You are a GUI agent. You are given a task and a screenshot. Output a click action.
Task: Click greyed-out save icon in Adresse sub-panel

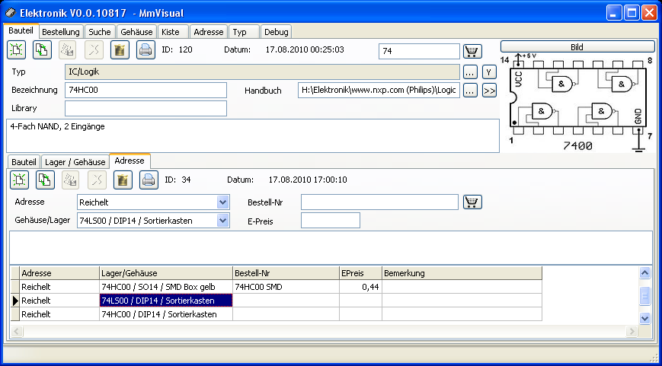(71, 180)
